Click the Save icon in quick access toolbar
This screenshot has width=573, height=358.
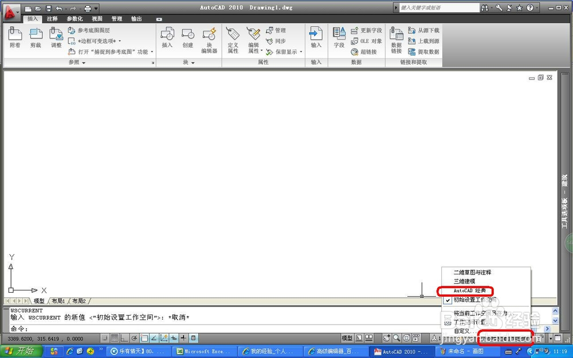[x=49, y=8]
